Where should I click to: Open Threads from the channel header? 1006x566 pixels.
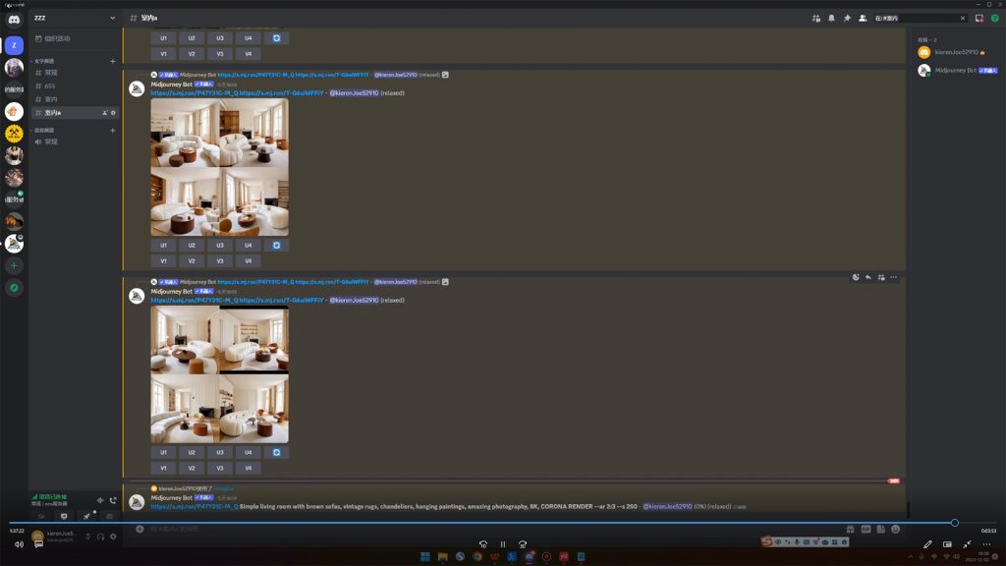point(815,18)
